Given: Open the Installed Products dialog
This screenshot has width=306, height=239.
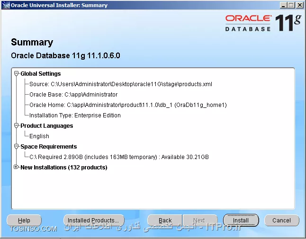Looking at the screenshot, I should coord(94,221).
